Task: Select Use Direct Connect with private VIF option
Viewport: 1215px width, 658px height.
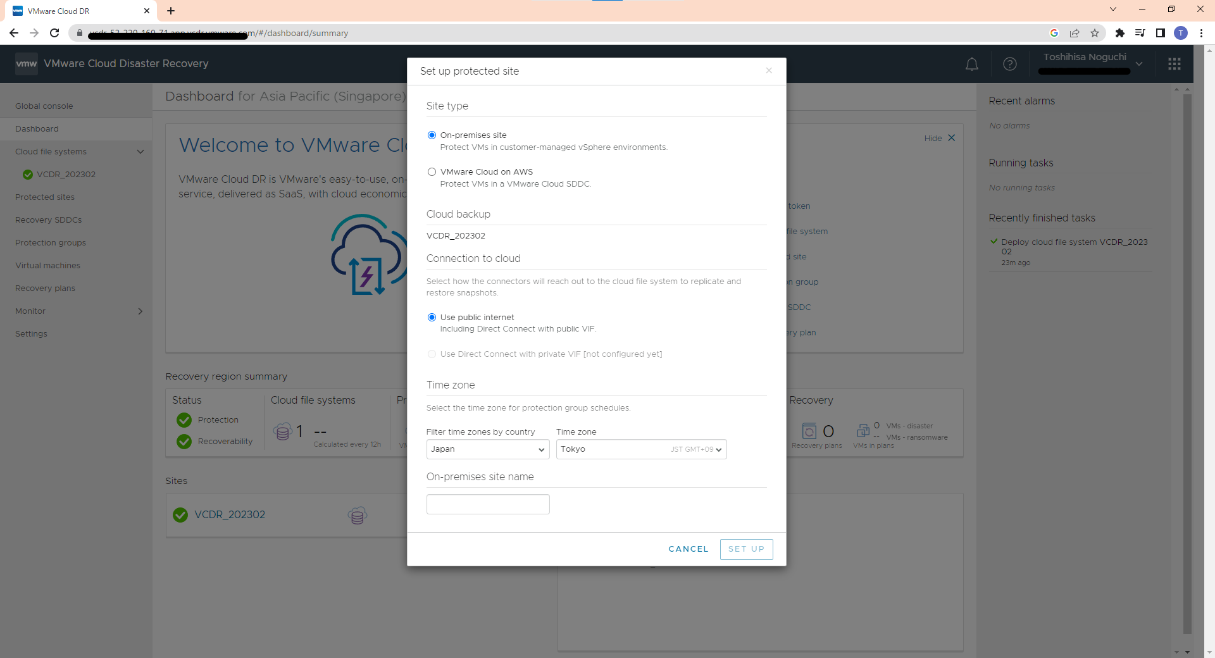Action: [x=432, y=354]
